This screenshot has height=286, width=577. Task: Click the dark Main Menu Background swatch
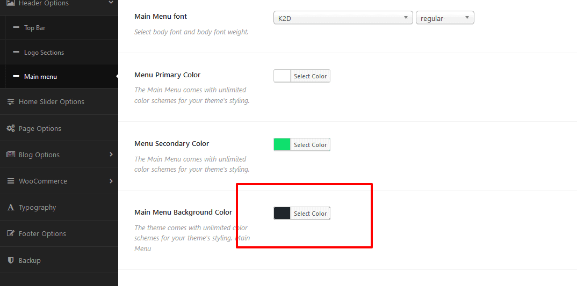(x=282, y=213)
